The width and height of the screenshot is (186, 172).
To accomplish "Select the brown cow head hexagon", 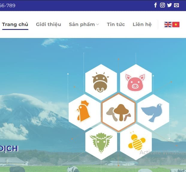I will tap(101, 82).
